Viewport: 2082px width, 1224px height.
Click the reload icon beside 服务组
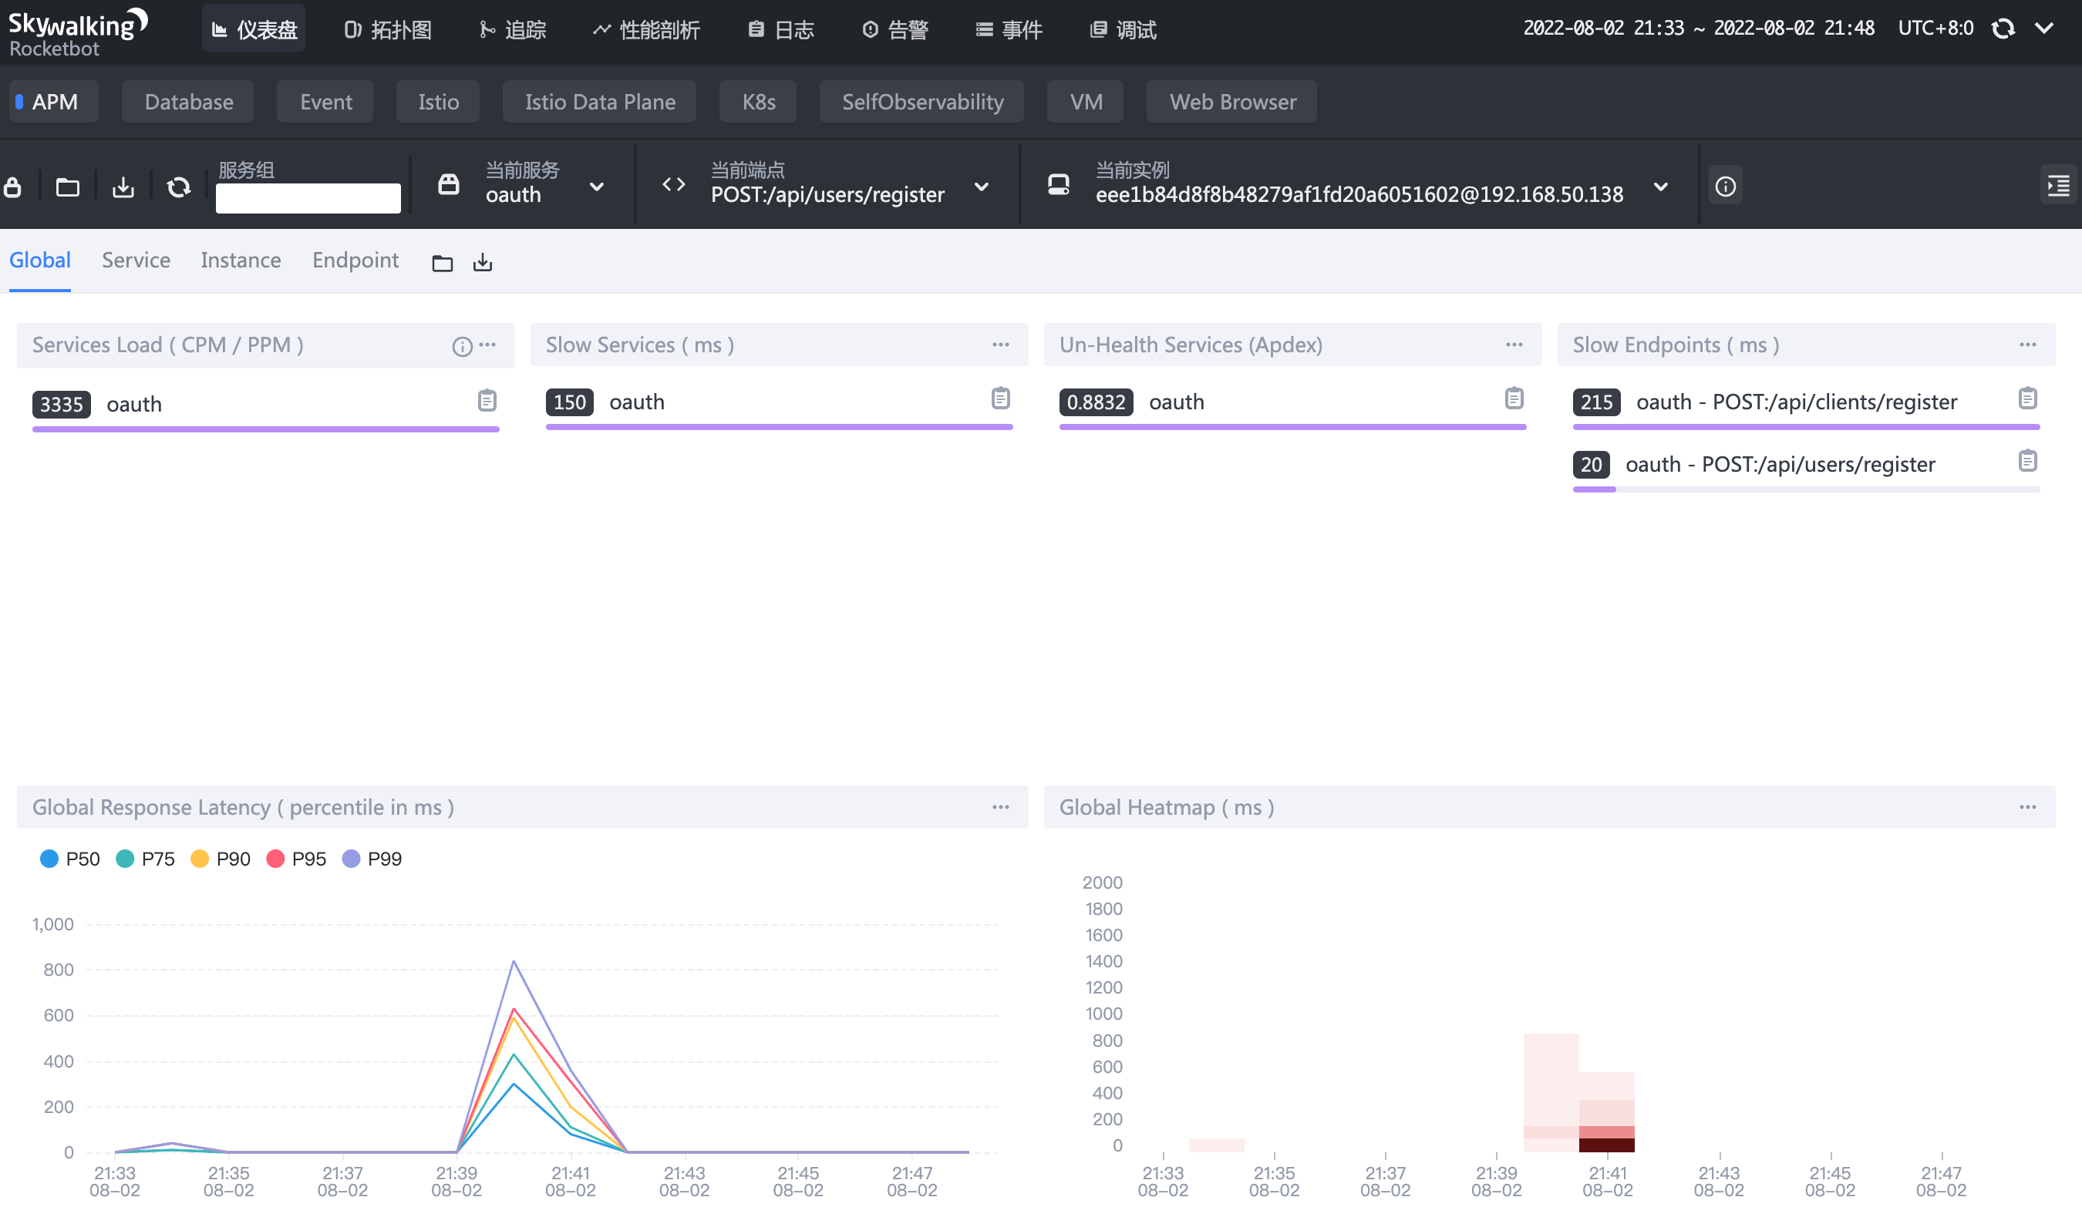pos(178,187)
